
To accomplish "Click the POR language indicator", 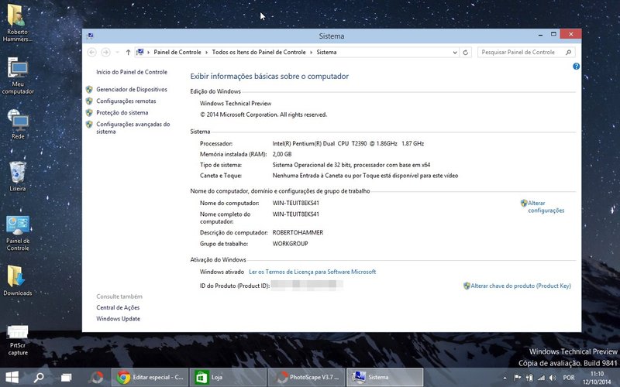I will (x=569, y=378).
